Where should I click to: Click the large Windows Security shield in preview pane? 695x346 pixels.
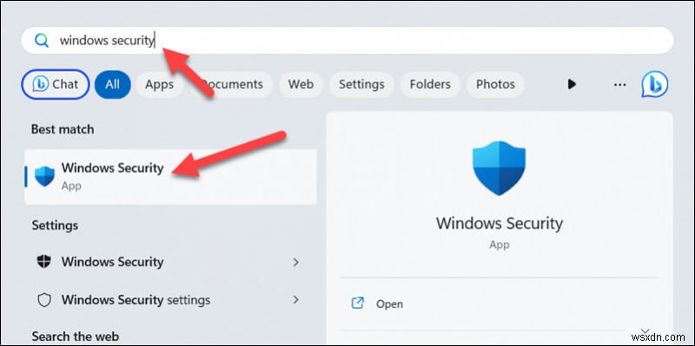click(499, 168)
